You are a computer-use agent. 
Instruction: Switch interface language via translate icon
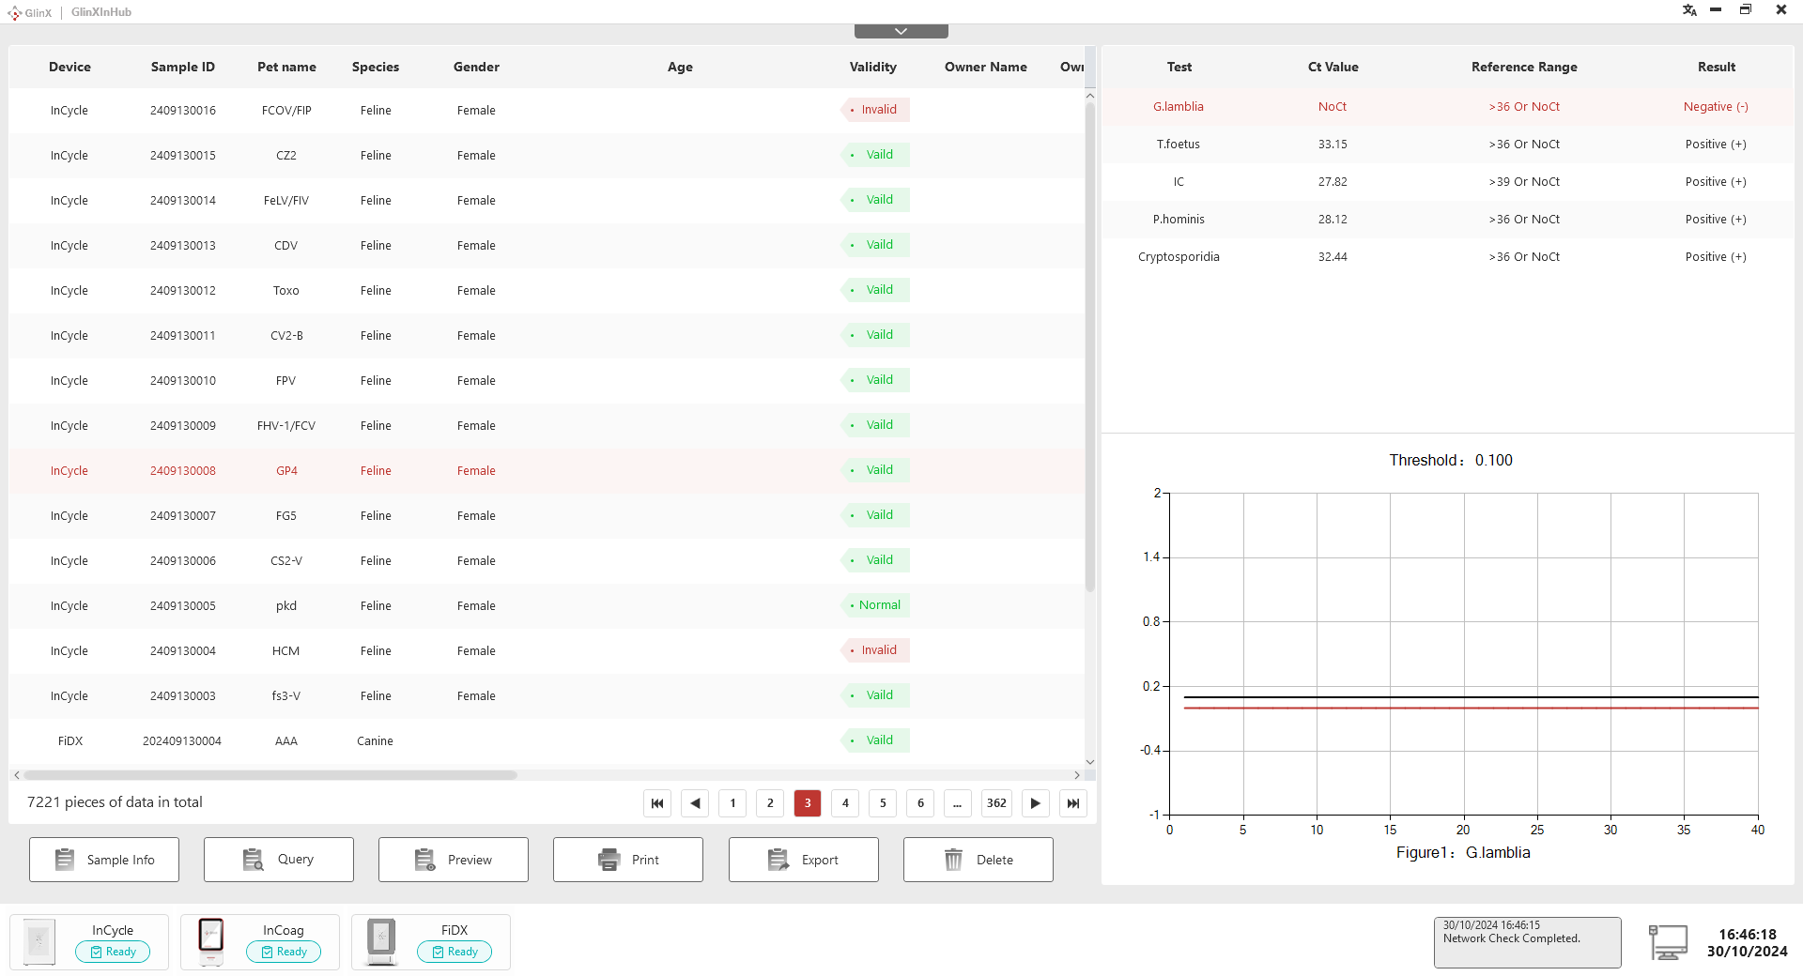pyautogui.click(x=1688, y=10)
